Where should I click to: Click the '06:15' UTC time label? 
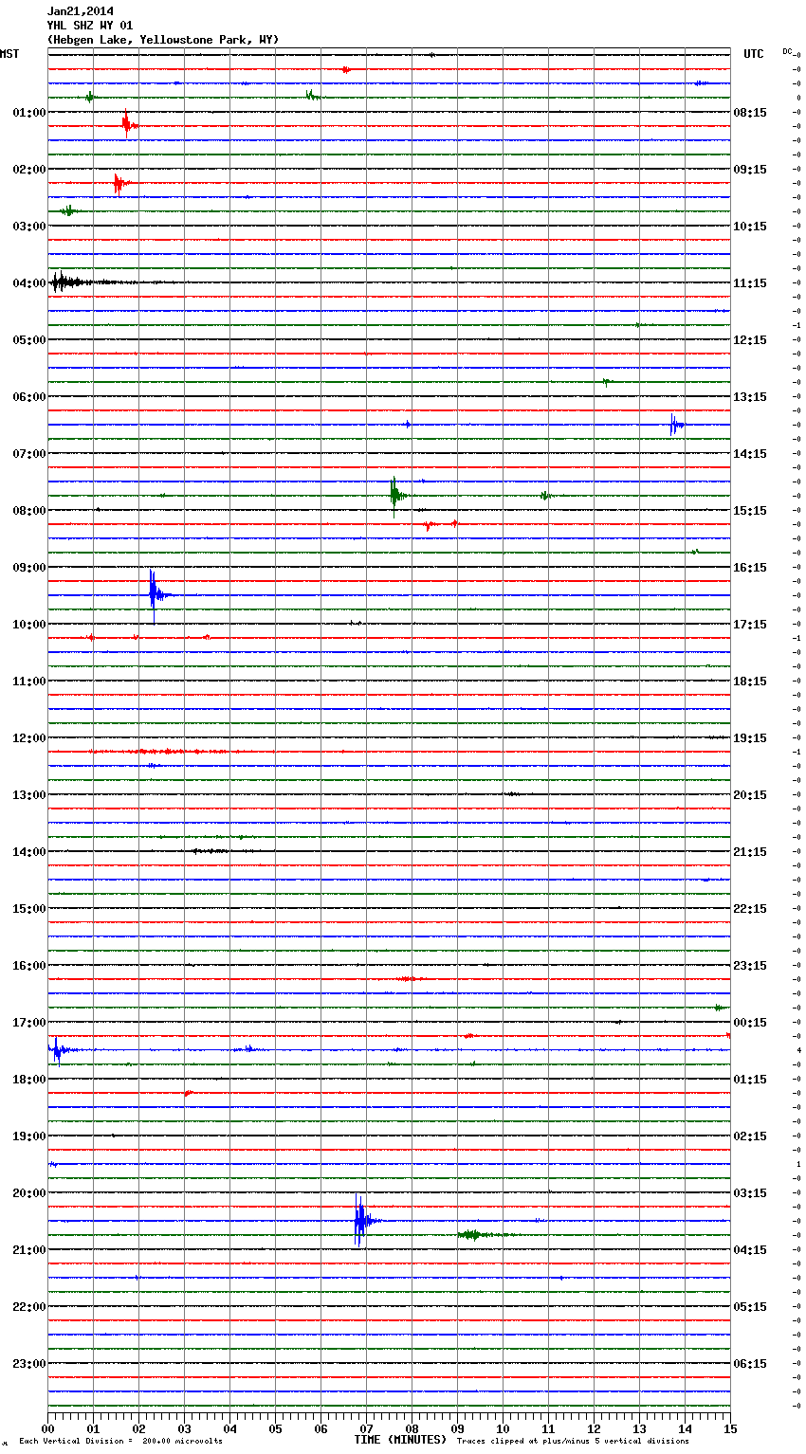pos(750,1364)
